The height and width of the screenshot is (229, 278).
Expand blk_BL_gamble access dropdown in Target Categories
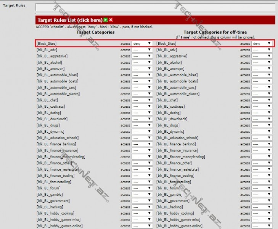click(142, 194)
